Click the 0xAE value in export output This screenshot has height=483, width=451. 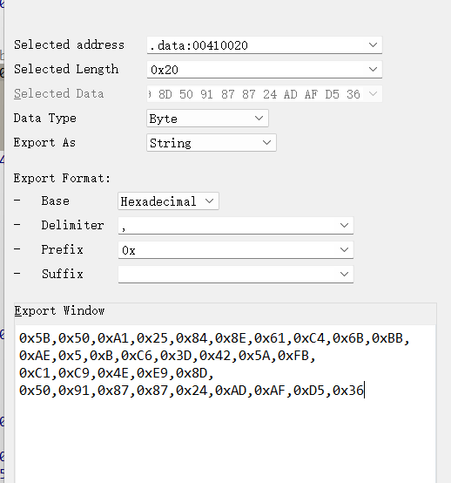tap(35, 356)
